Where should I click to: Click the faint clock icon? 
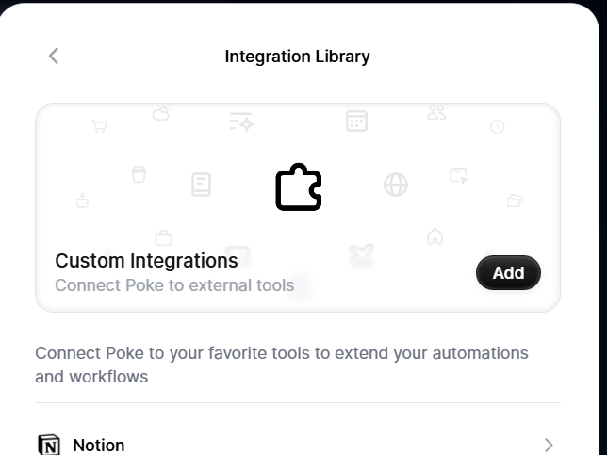click(497, 127)
